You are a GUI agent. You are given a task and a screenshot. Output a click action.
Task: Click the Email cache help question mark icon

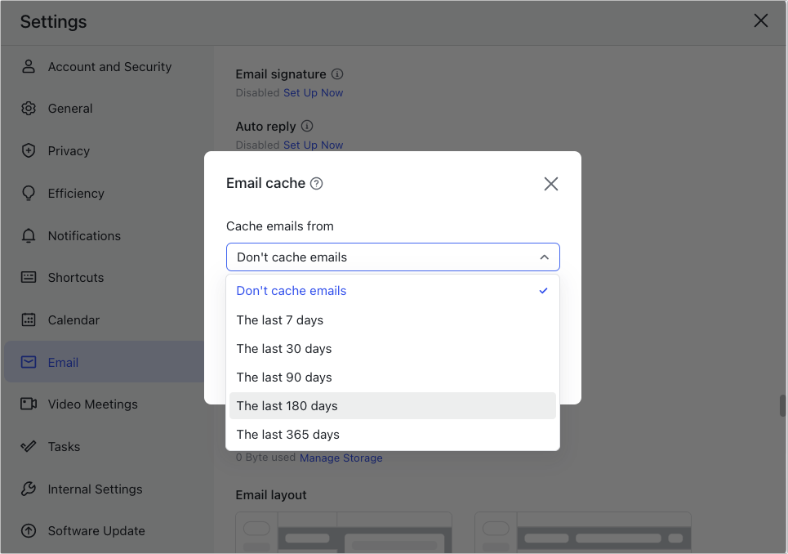click(x=316, y=183)
